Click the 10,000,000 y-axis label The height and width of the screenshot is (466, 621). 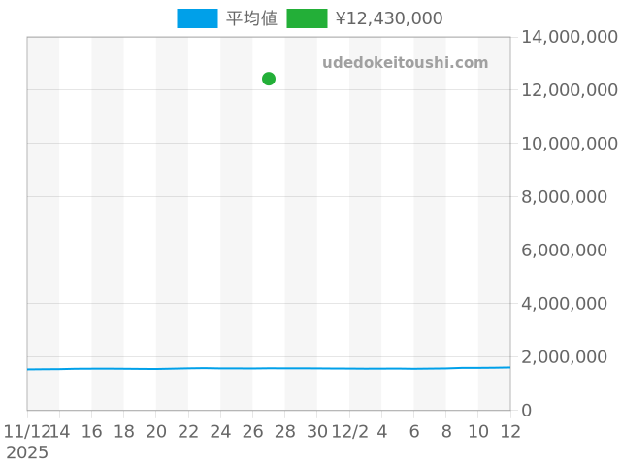tap(570, 144)
